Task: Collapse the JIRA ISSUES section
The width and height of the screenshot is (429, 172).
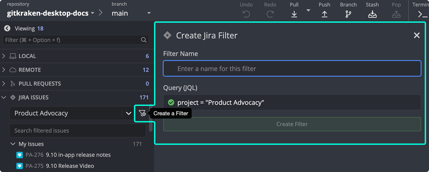Action: click(4, 97)
